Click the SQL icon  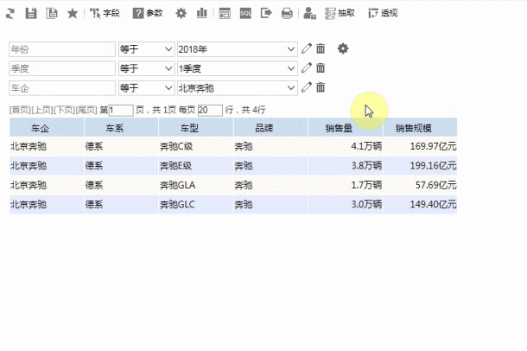245,14
